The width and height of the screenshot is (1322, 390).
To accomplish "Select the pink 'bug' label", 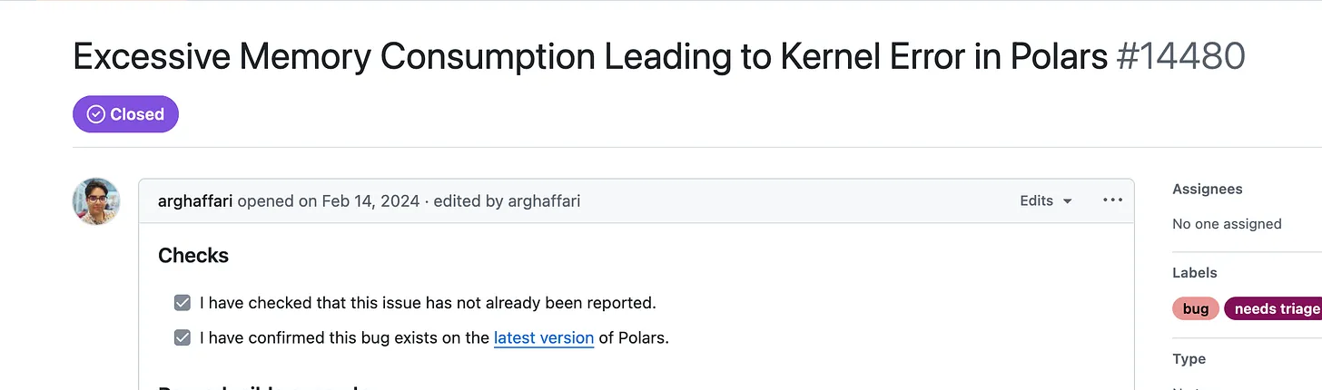I will [1196, 309].
